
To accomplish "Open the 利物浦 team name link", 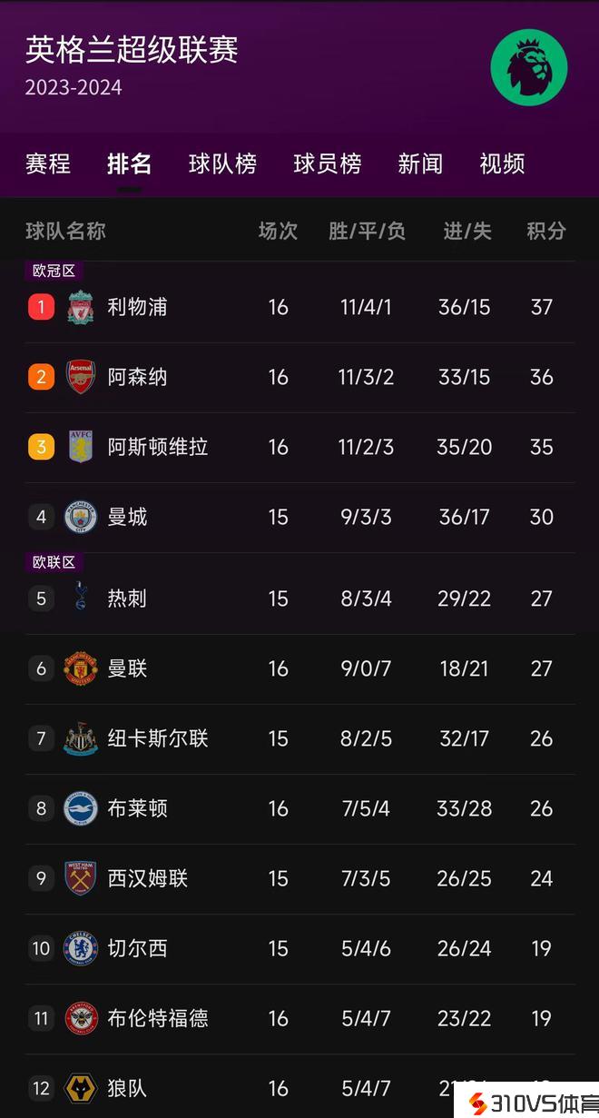I will pyautogui.click(x=137, y=307).
